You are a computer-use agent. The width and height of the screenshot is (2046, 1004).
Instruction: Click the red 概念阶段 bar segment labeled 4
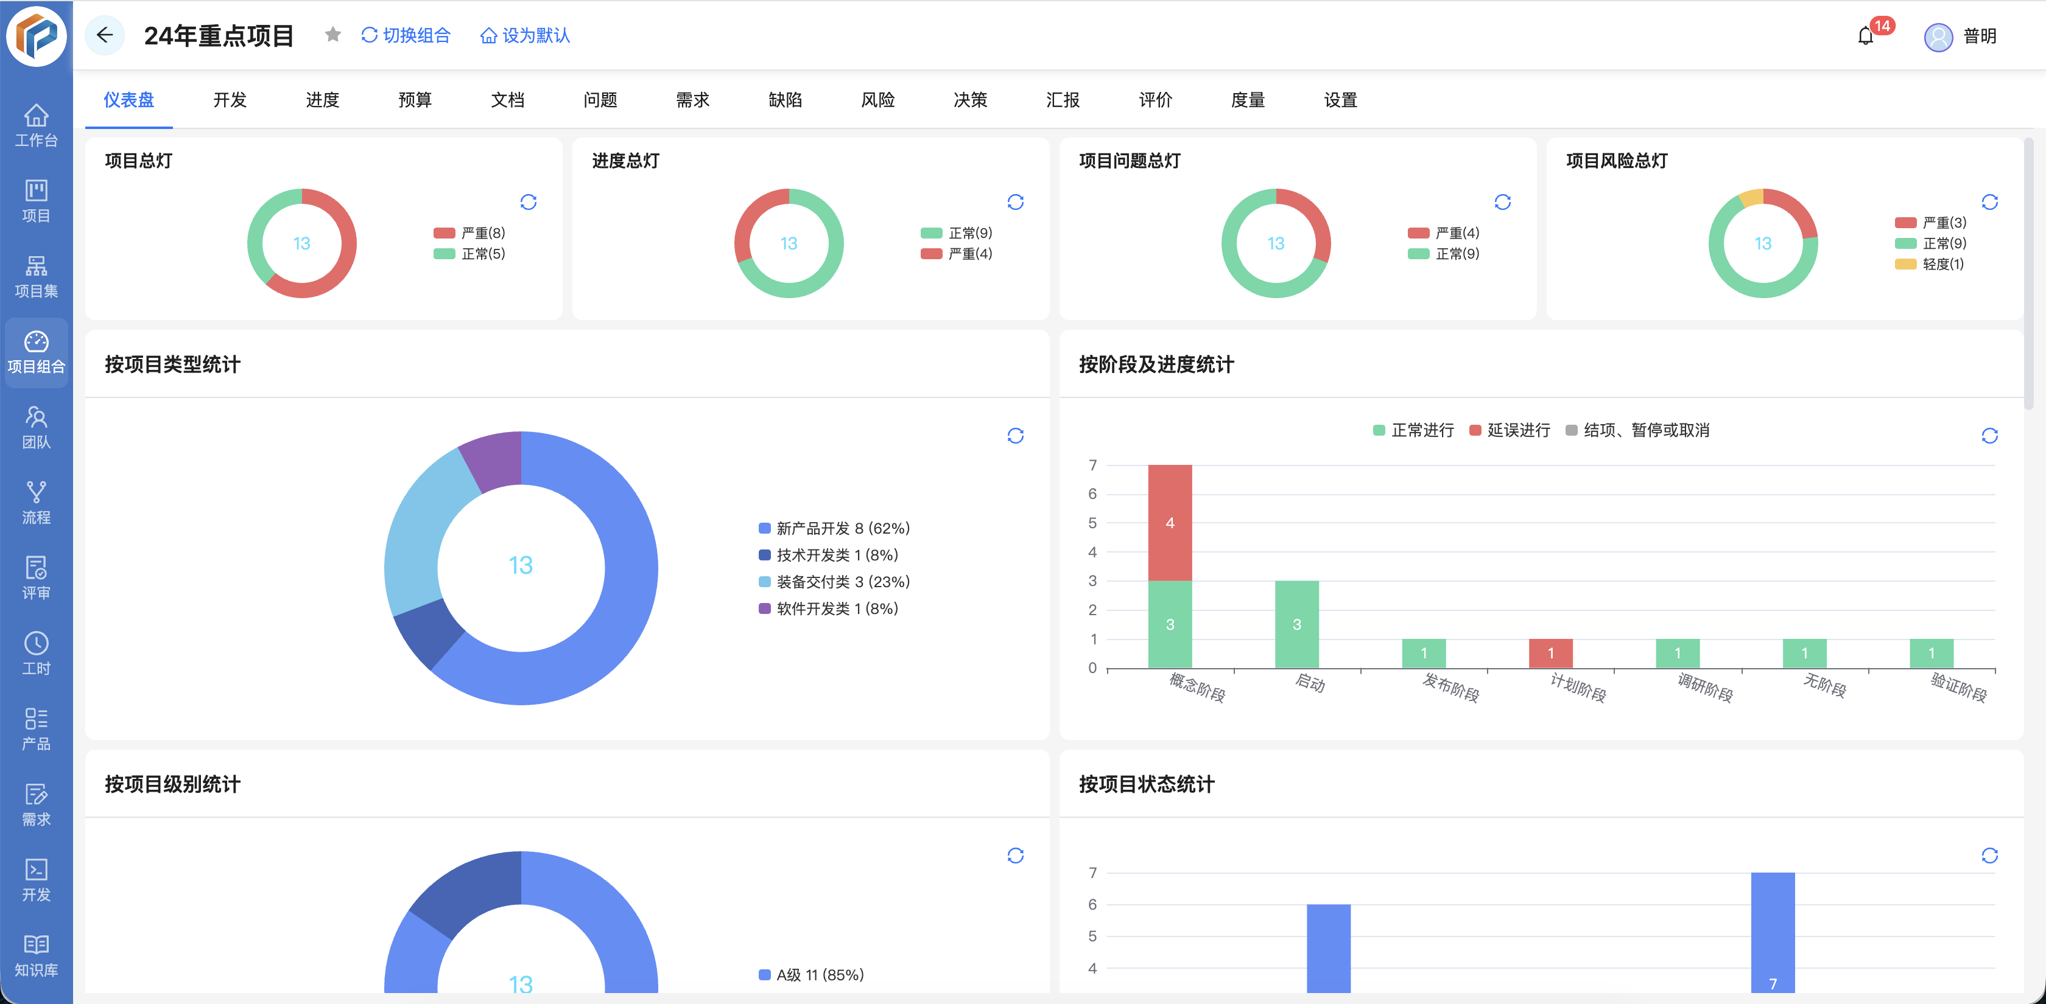tap(1170, 522)
